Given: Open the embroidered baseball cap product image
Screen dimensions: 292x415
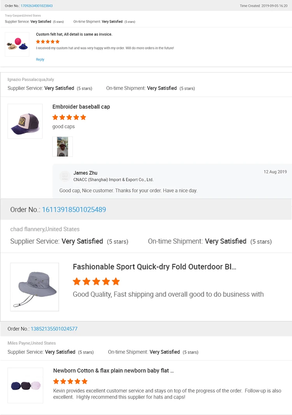Looking at the screenshot, I should coord(25,121).
